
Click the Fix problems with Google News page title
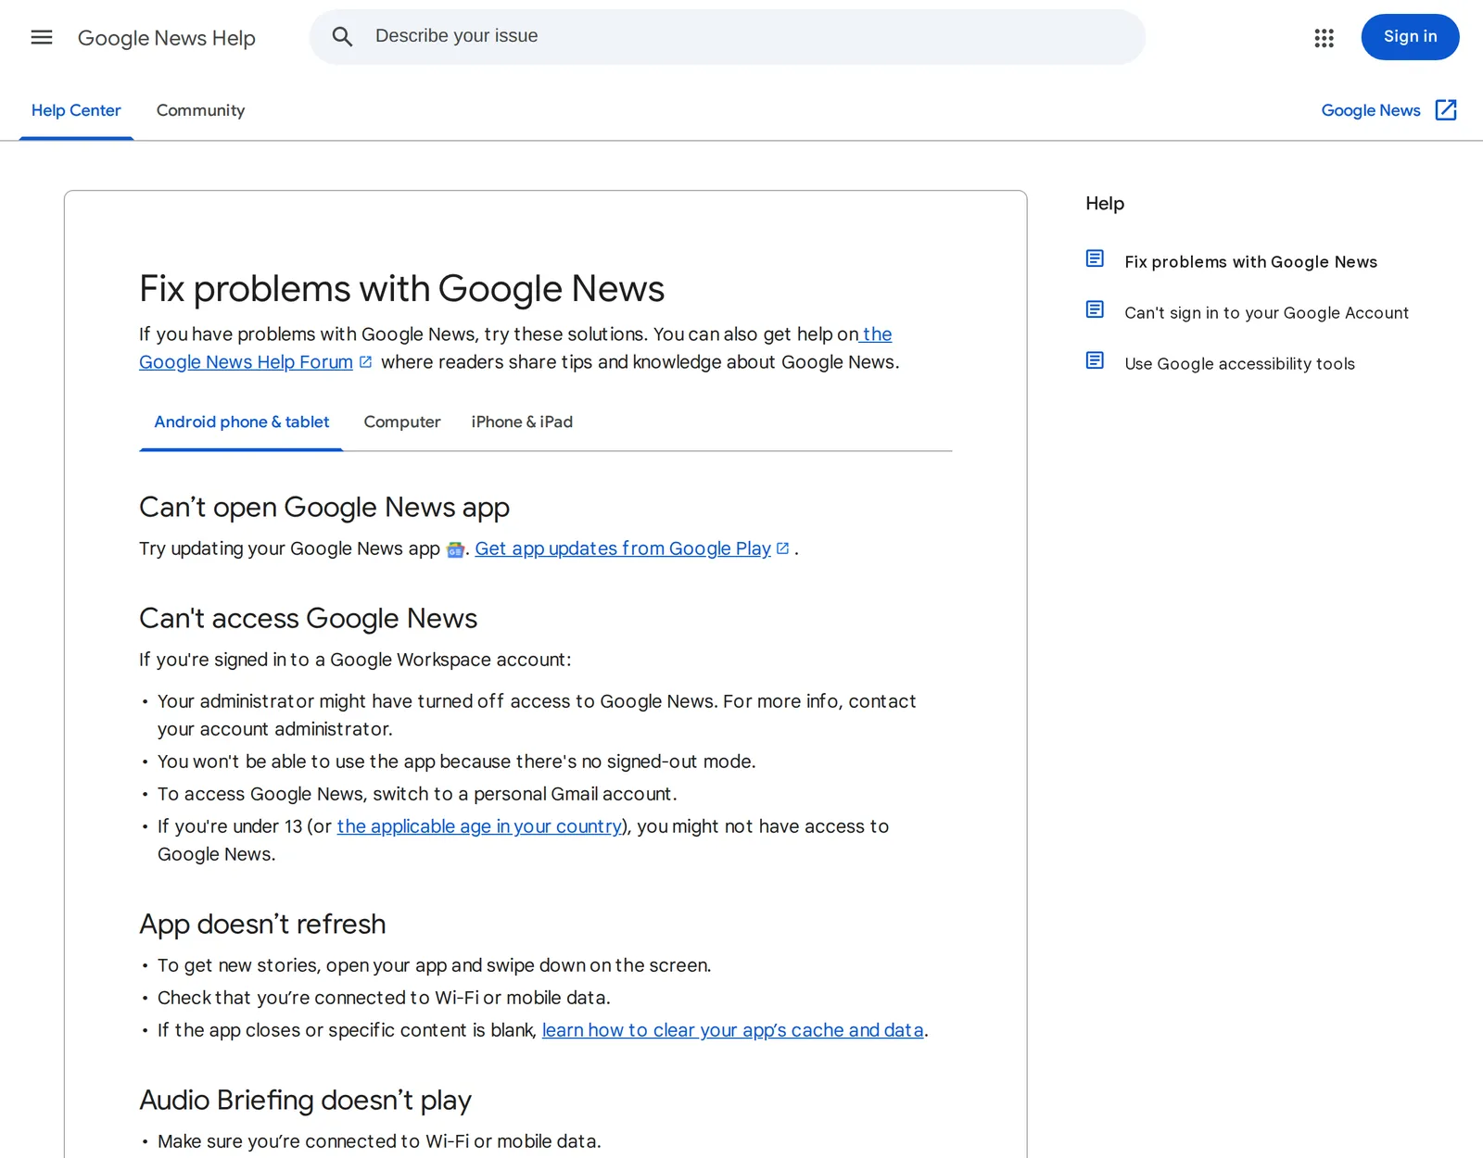[x=401, y=289]
